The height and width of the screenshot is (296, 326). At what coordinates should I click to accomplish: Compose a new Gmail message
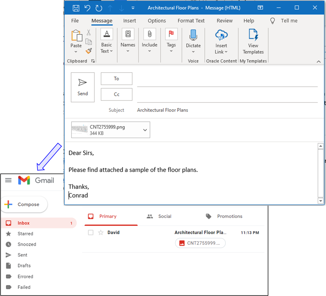[24, 204]
